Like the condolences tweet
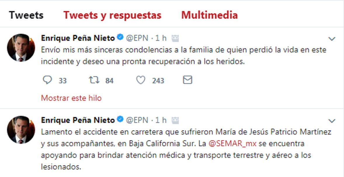 pyautogui.click(x=141, y=79)
